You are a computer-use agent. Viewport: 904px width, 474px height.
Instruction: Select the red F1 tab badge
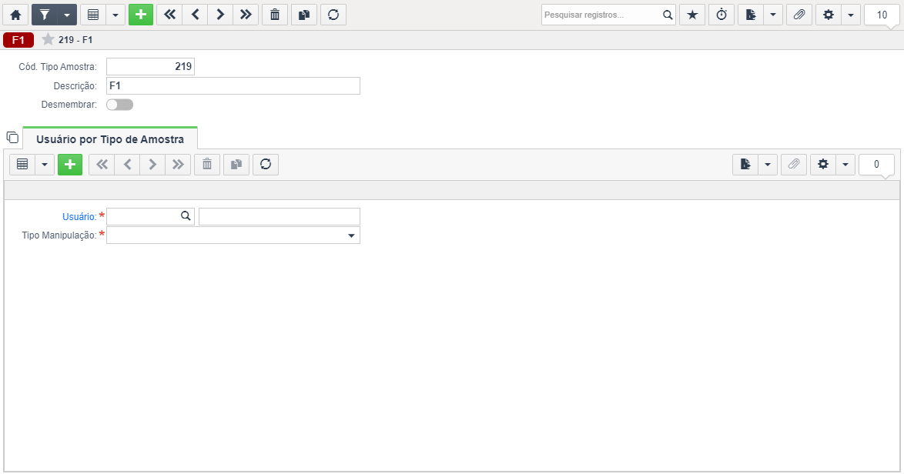[18, 40]
